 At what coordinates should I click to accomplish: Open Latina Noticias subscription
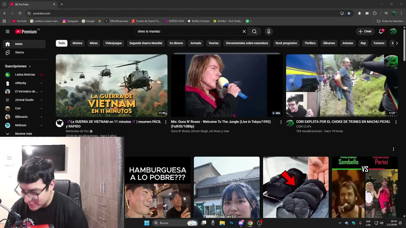pyautogui.click(x=24, y=74)
